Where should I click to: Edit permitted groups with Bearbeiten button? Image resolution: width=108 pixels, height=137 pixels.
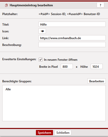[x=96, y=81]
